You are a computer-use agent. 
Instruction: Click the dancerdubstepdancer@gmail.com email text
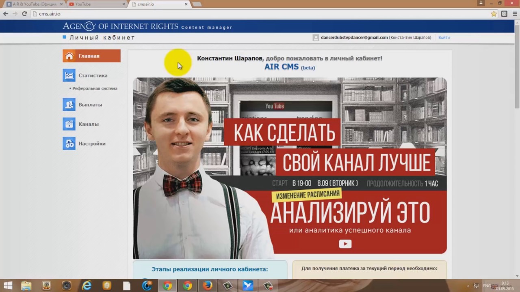(354, 37)
